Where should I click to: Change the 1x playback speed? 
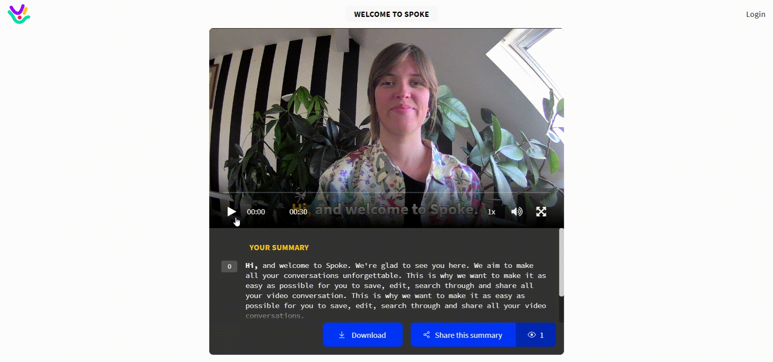pos(491,212)
